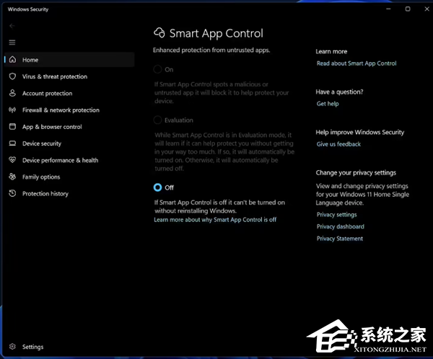Click the 'Learn more' heading

click(x=331, y=52)
